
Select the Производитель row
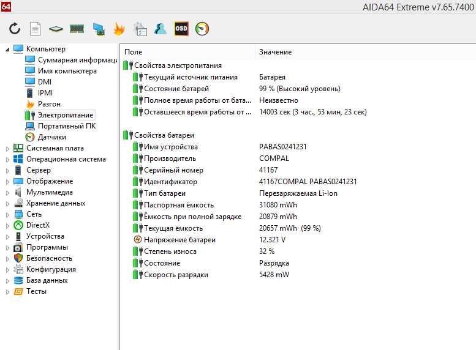click(x=298, y=158)
